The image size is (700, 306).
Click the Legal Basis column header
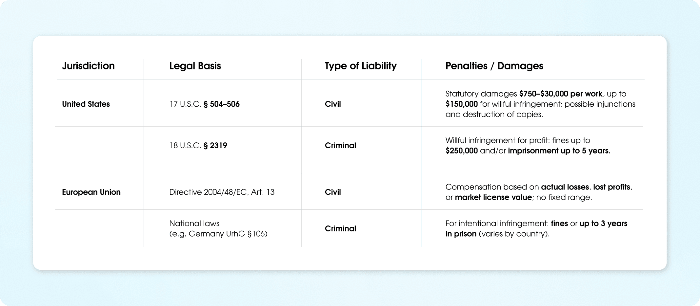[x=195, y=66]
